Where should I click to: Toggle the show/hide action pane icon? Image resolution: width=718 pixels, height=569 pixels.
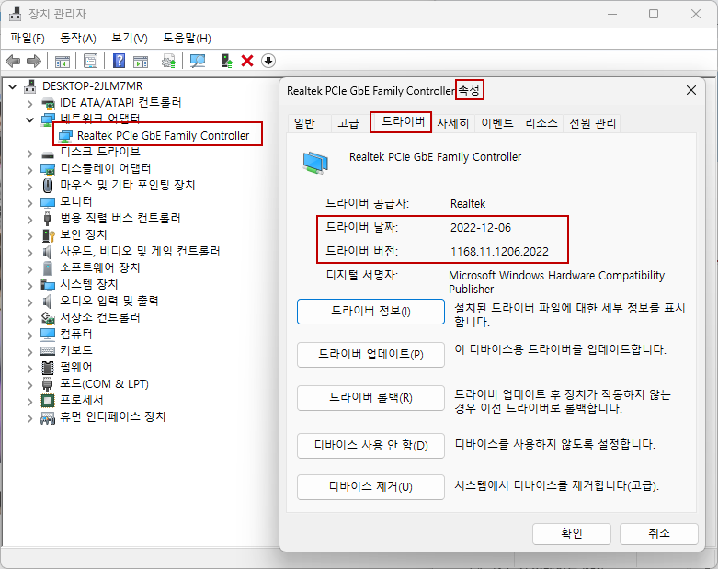coord(141,61)
